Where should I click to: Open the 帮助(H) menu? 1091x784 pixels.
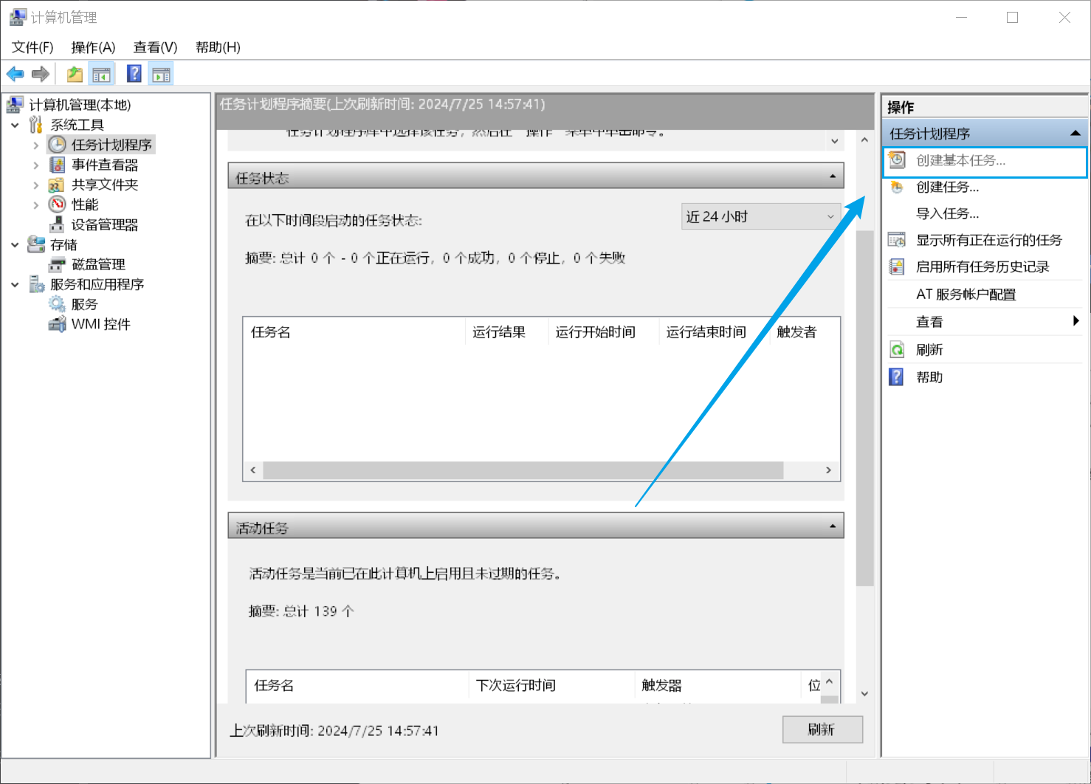218,47
